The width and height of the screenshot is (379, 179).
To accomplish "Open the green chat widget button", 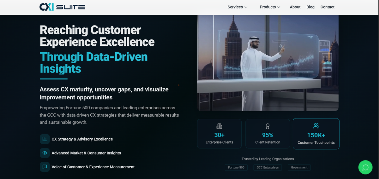I will (365, 167).
